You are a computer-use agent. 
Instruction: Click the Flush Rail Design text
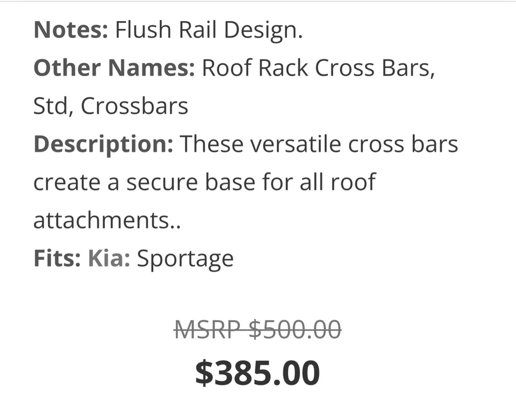click(209, 30)
